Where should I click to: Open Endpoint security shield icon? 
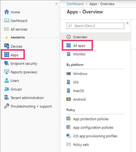point(7,63)
